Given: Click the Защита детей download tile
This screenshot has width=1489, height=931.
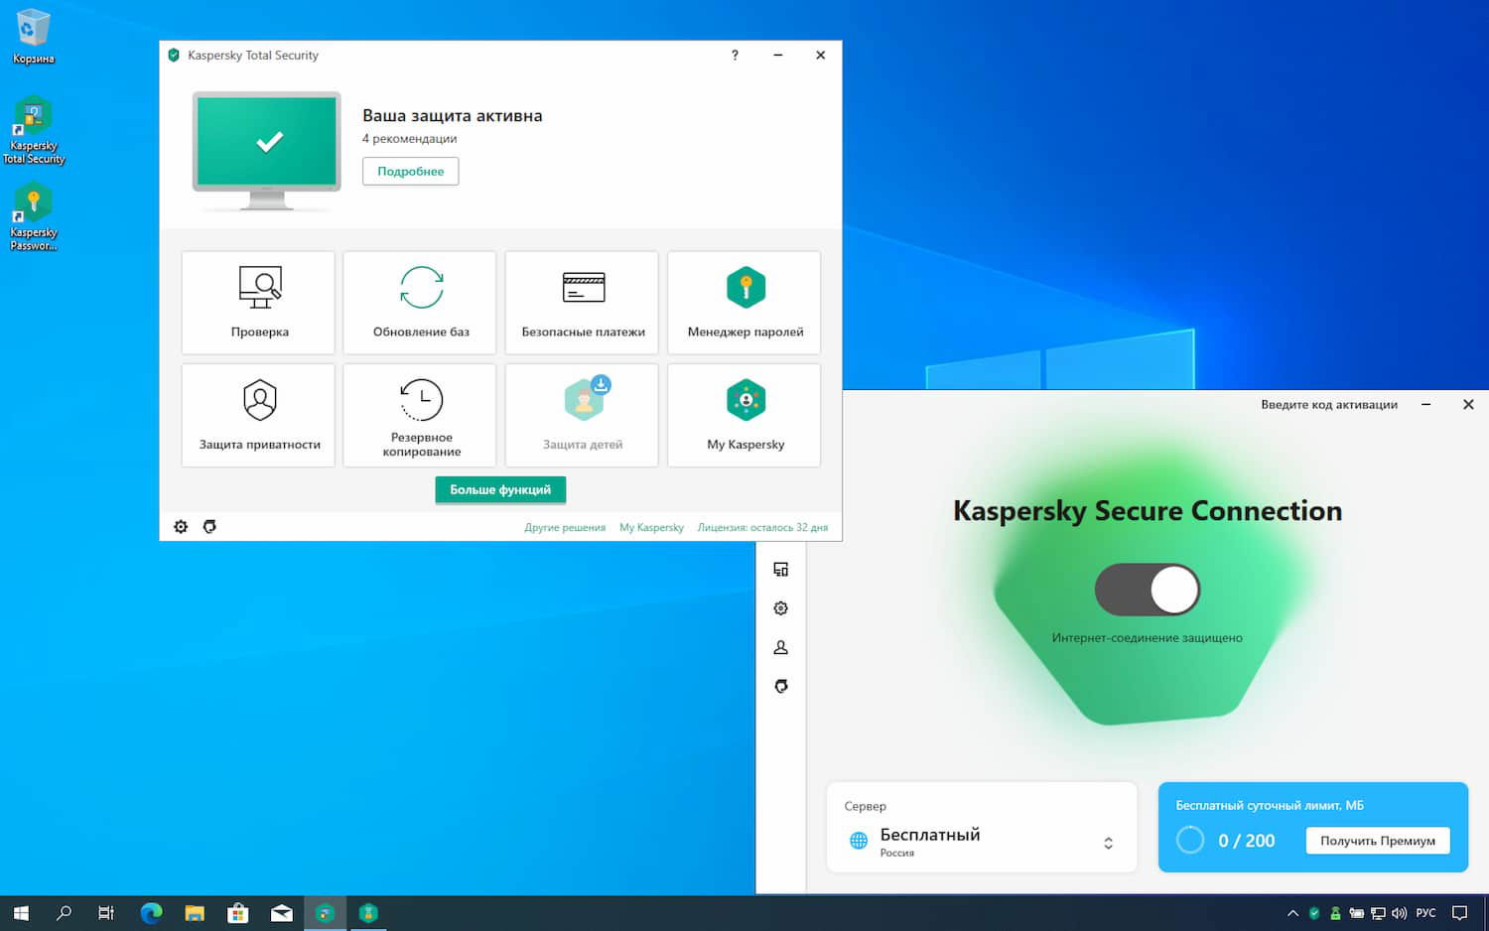Looking at the screenshot, I should coord(583,415).
